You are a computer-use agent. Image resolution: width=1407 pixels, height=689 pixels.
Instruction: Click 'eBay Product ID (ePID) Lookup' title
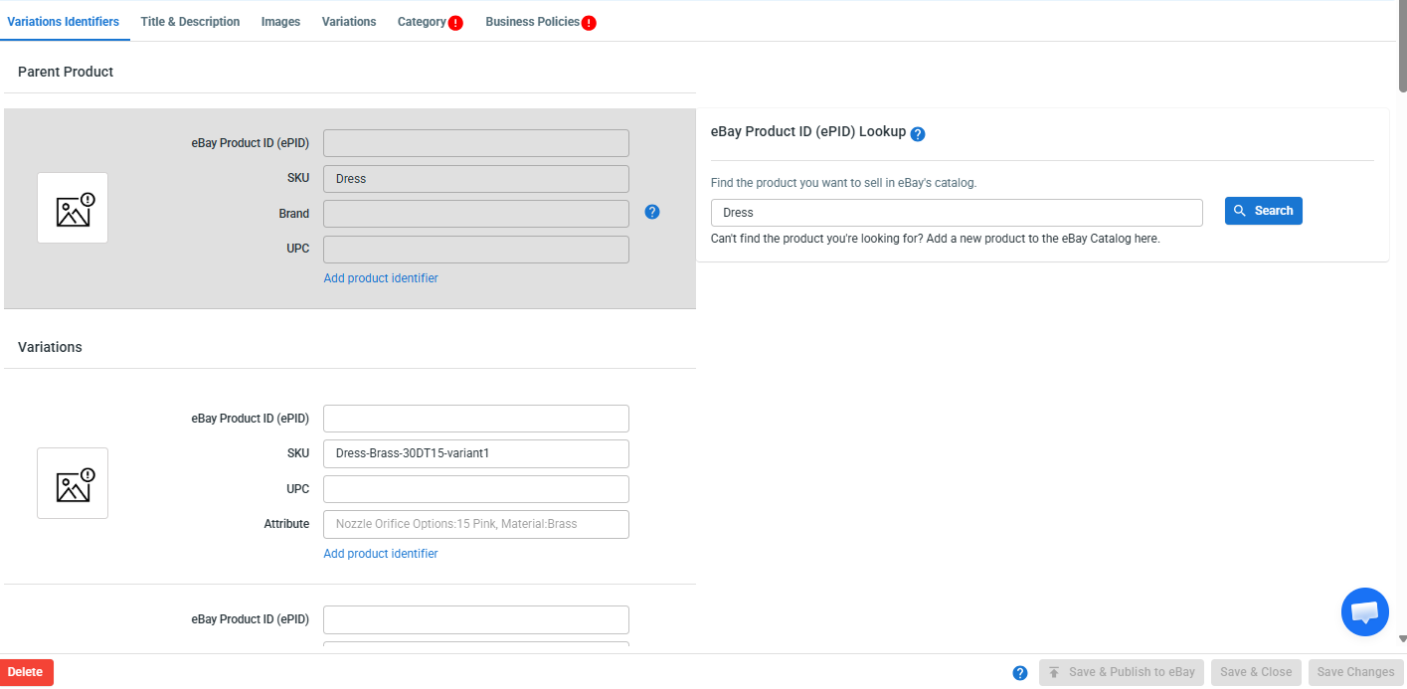pos(808,131)
